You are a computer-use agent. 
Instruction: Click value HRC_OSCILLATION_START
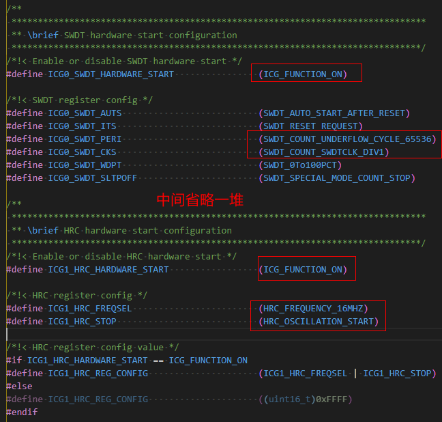tap(319, 322)
